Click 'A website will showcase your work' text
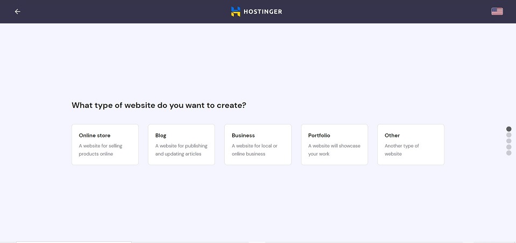516x243 pixels. click(x=334, y=150)
